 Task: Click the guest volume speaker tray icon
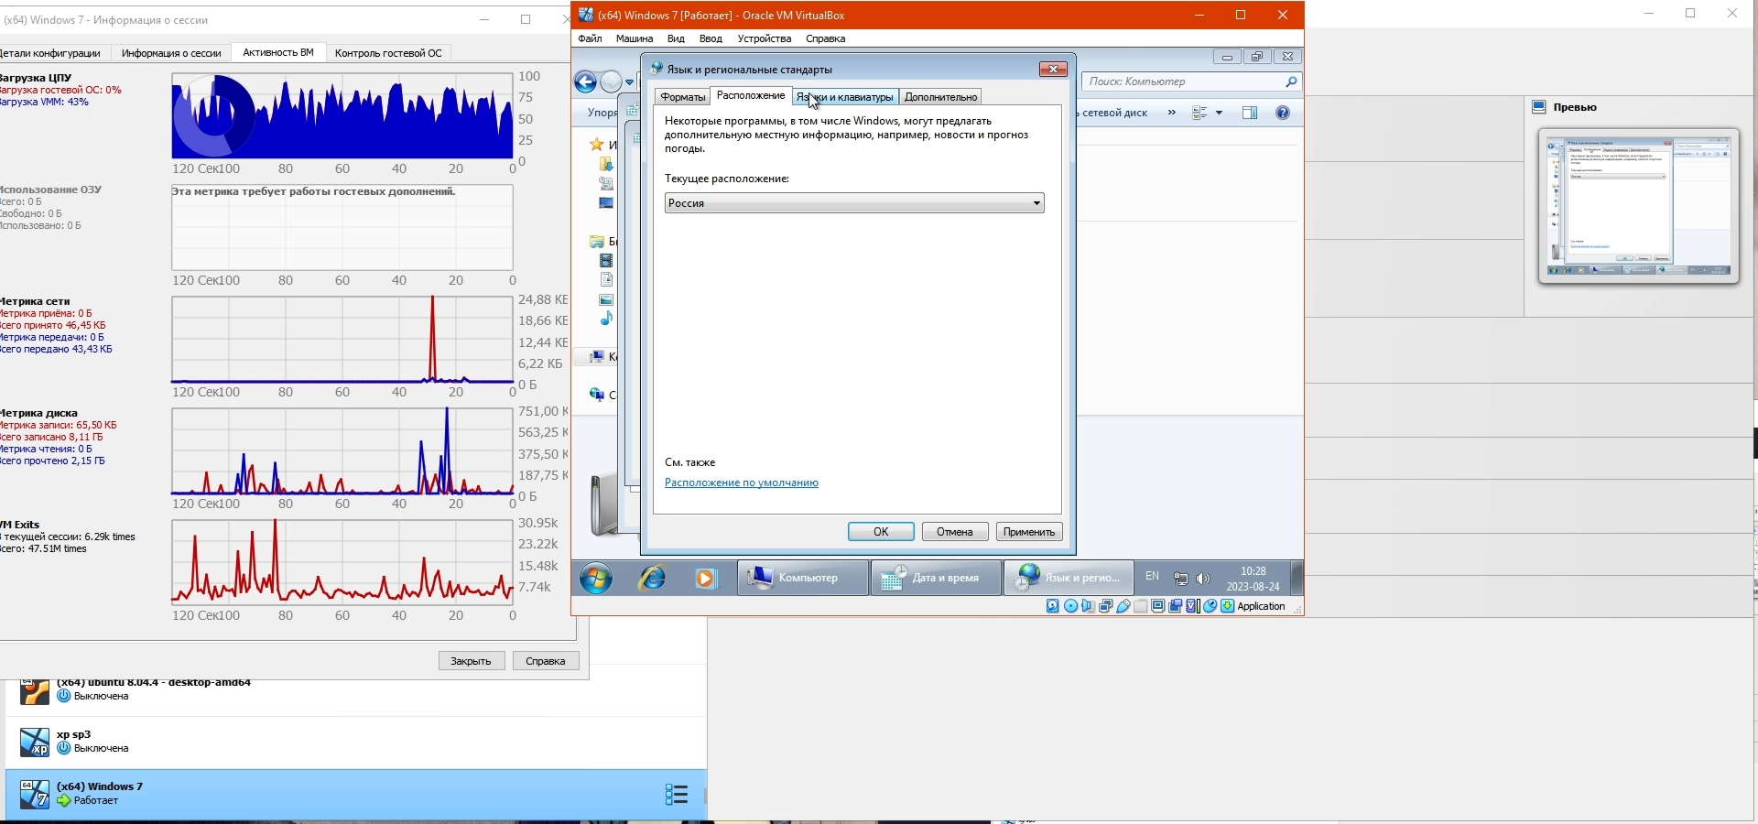point(1203,579)
